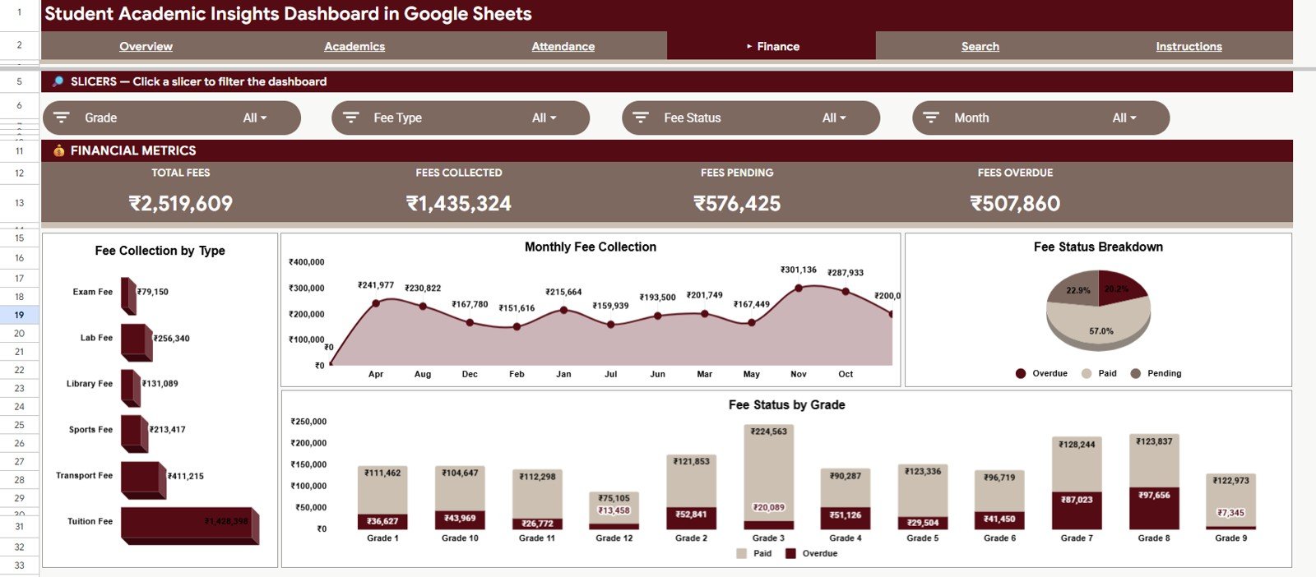The image size is (1316, 577).
Task: Click the Sports Fee bar
Action: point(135,434)
